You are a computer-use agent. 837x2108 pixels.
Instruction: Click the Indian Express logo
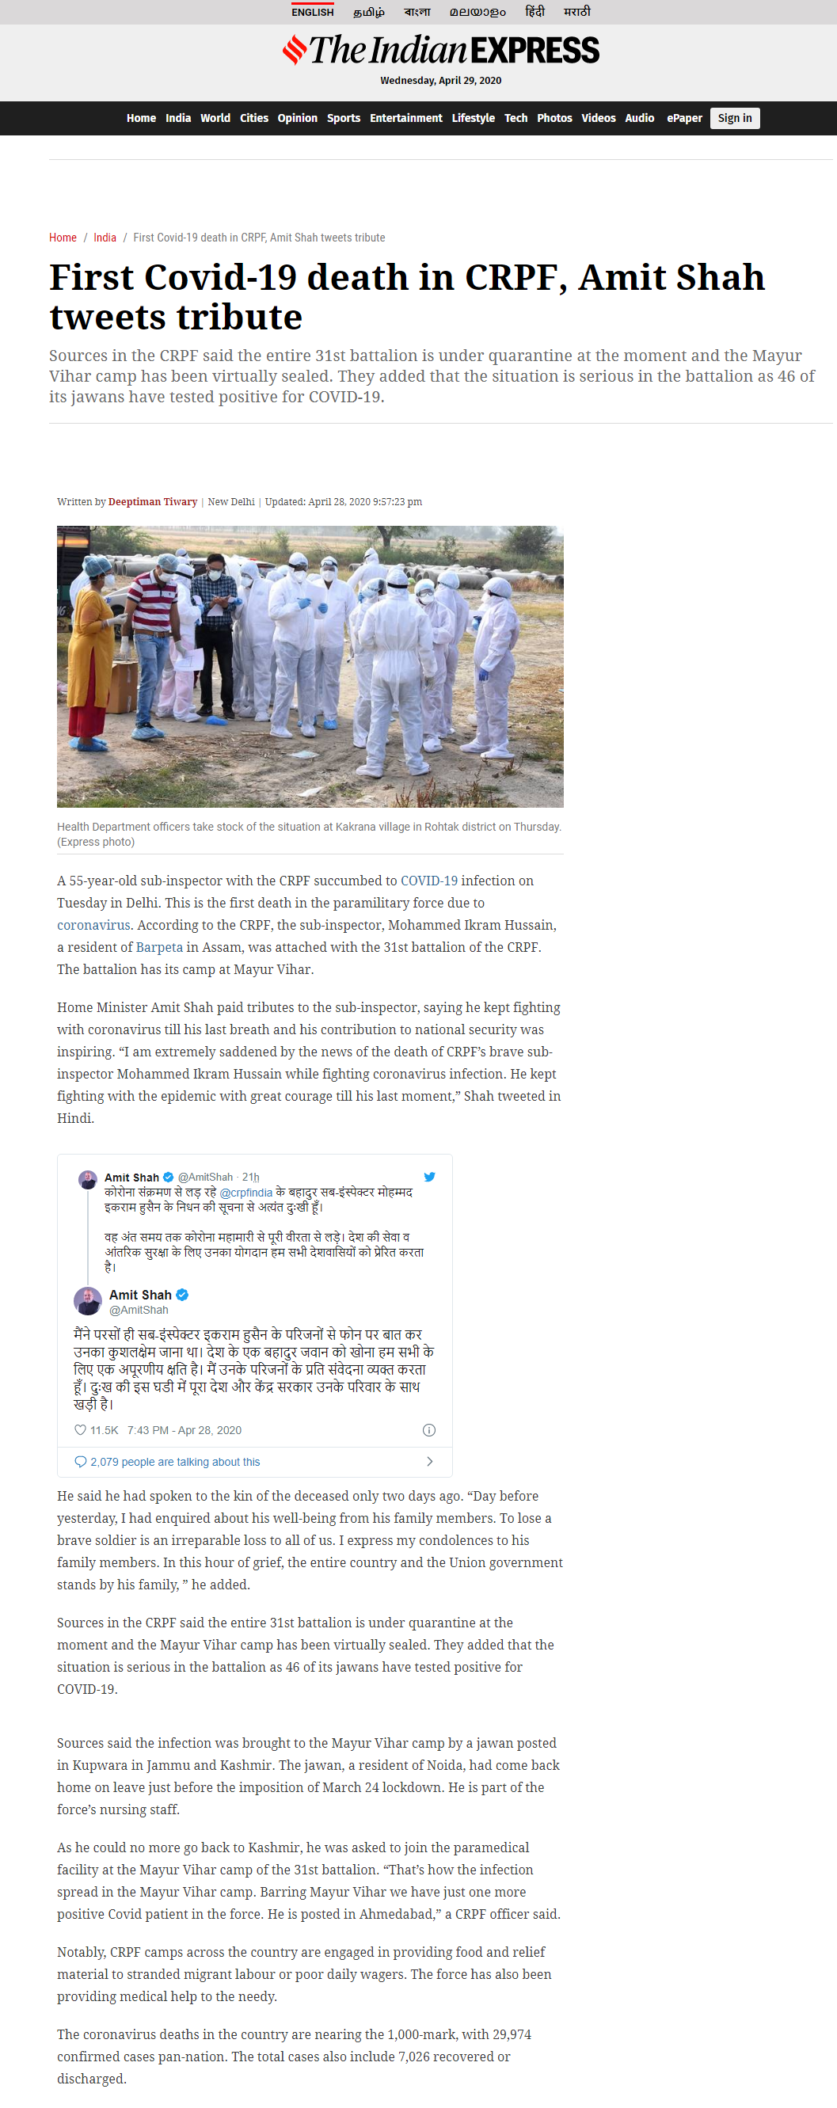click(x=440, y=50)
